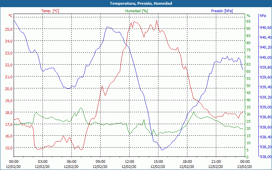Screen dimensions: 272x170
Task: Click the 65 humidity axis value
Action: pos(249,64)
